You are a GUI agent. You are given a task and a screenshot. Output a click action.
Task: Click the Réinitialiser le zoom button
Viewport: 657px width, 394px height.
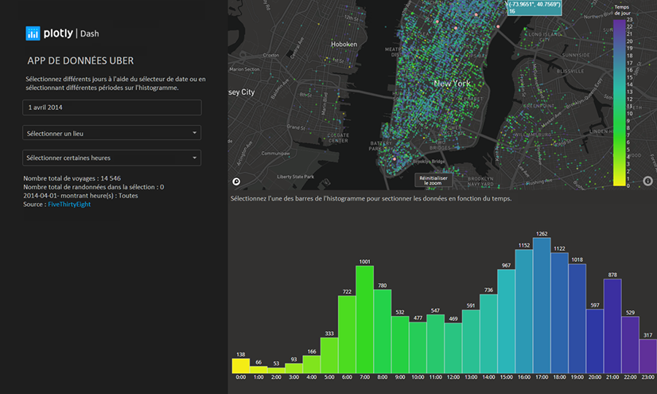433,180
